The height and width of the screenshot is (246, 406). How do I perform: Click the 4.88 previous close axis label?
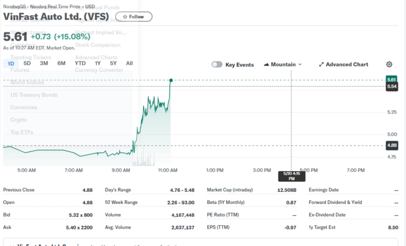[392, 145]
